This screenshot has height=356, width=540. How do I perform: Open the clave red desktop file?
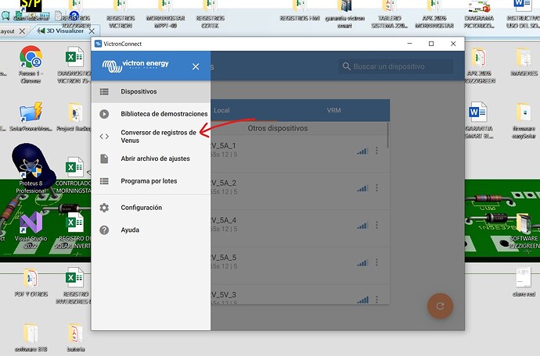click(524, 283)
